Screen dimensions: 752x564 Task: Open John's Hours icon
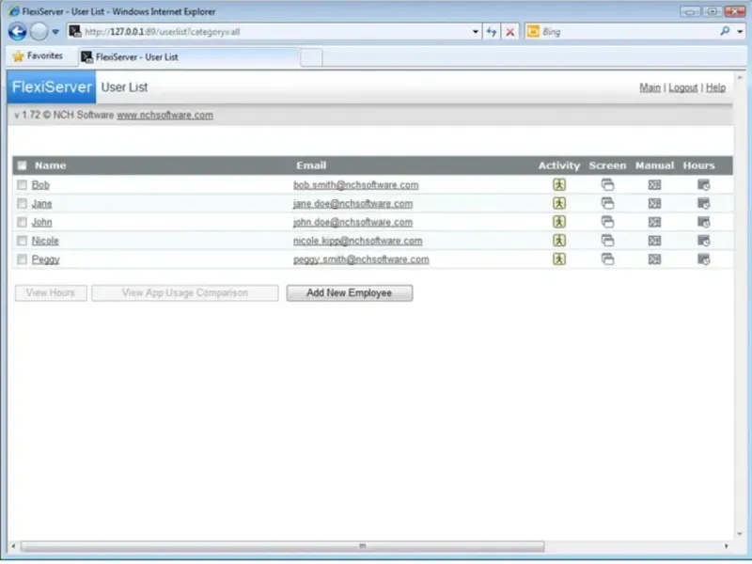tap(703, 222)
